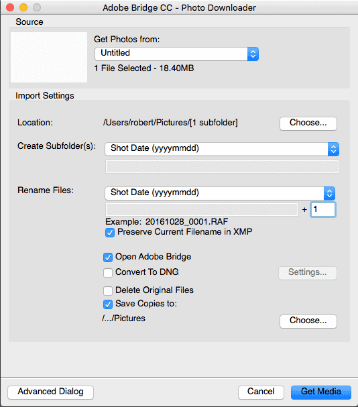Click the disabled custom subfolder name field
This screenshot has width=358, height=407.
pos(222,167)
